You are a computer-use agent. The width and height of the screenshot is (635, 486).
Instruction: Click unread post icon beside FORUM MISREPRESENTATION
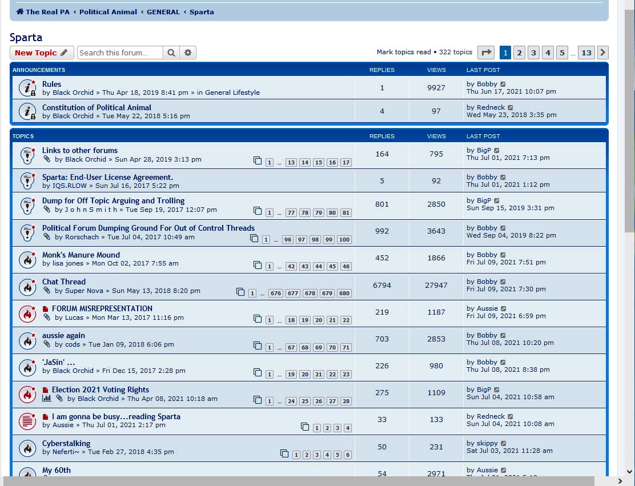(46, 309)
